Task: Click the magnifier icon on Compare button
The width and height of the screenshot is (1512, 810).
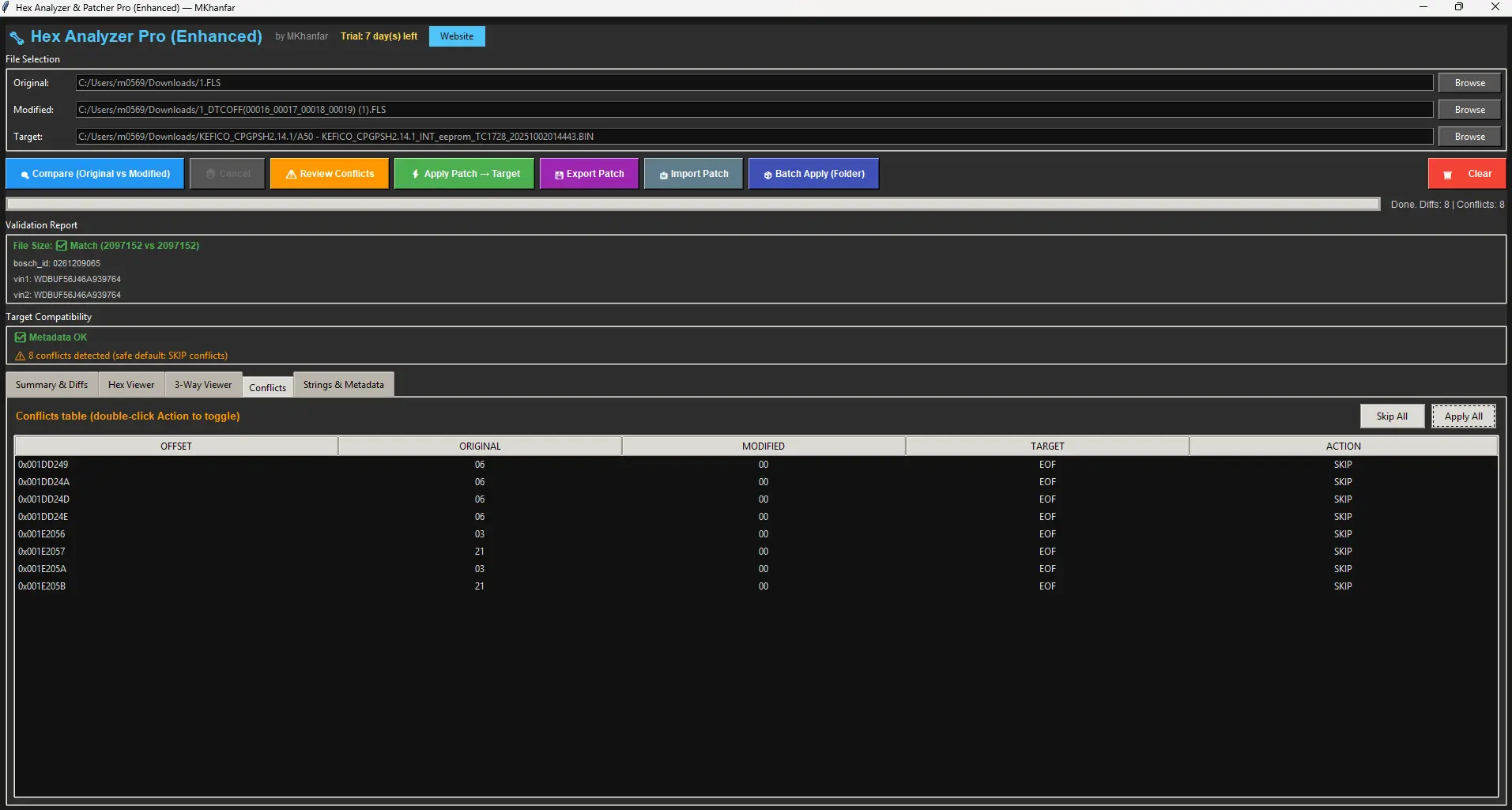Action: click(25, 173)
